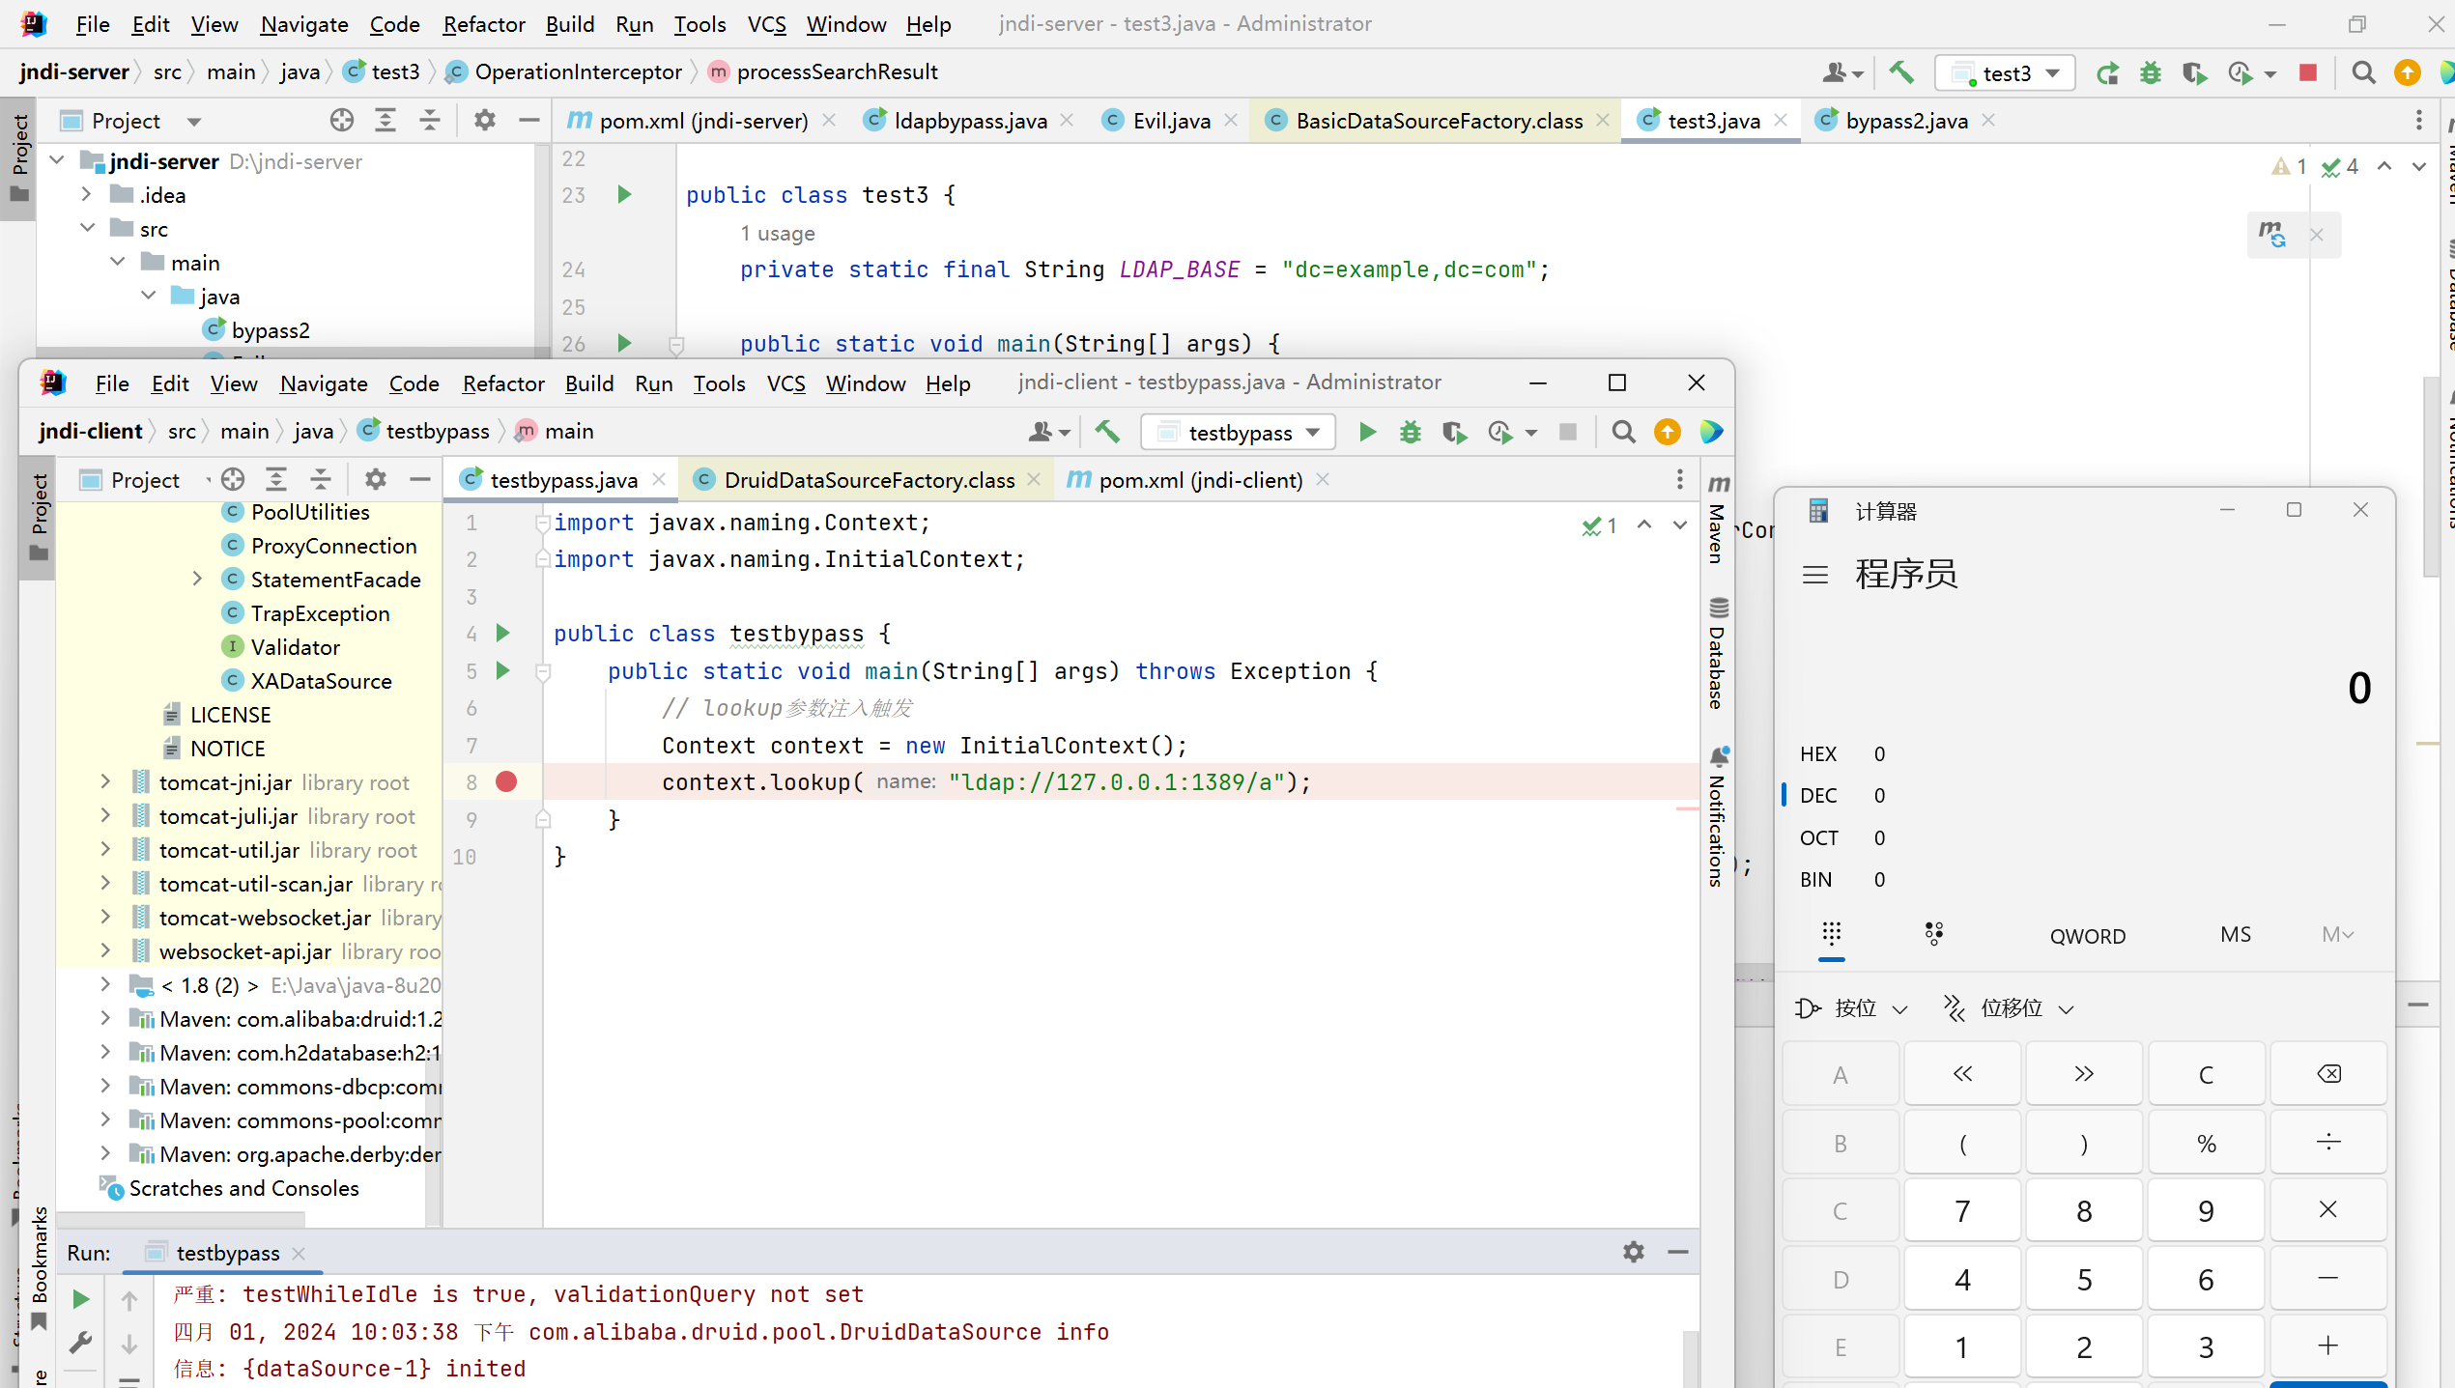The image size is (2455, 1388).
Task: Open the Refactor menu in jndi-client window
Action: [x=503, y=383]
